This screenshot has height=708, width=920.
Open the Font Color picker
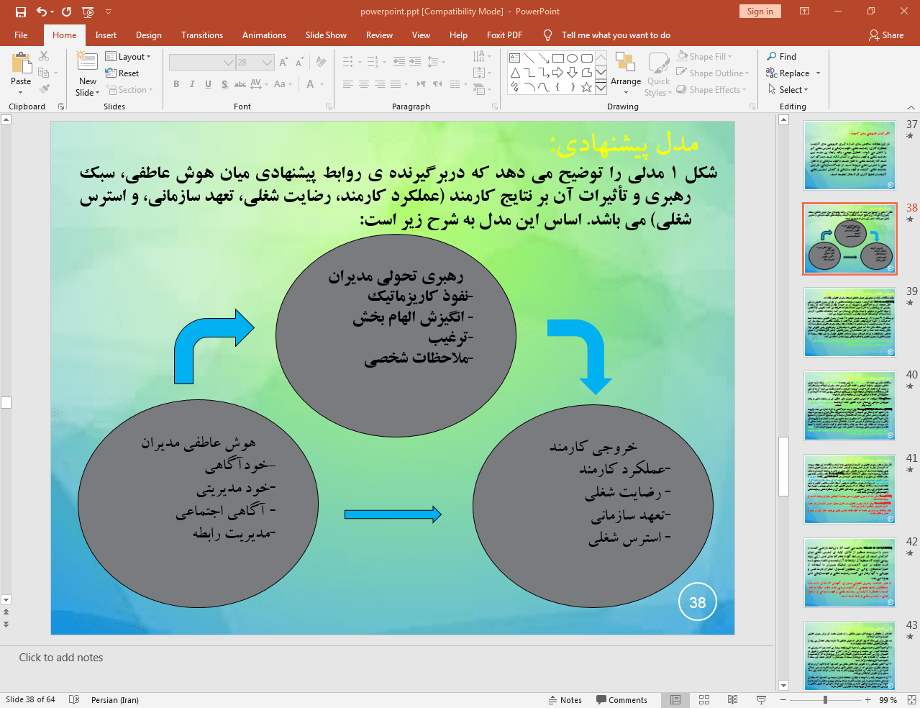pos(311,84)
